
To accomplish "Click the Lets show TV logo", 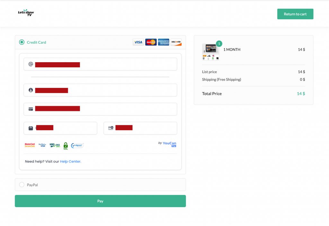I will [x=26, y=13].
